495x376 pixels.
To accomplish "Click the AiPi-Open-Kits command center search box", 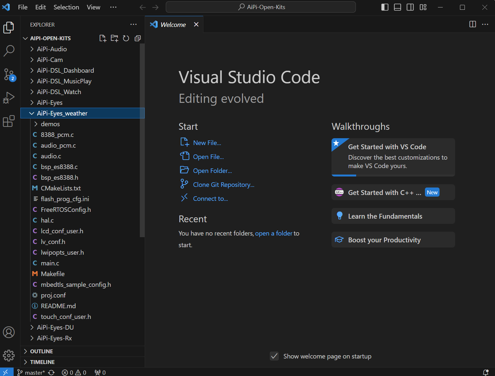I will [x=261, y=7].
